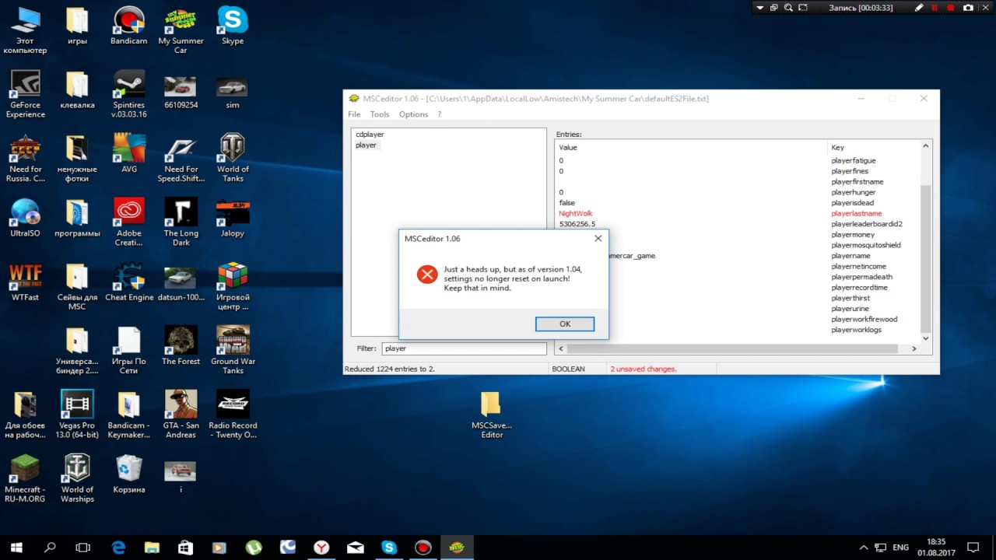This screenshot has height=560, width=996.
Task: Focus the Filter input field
Action: click(x=464, y=348)
